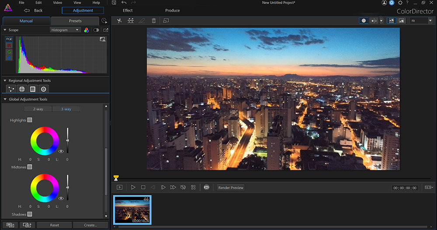Select the B blue histogram channel
This screenshot has width=437, height=230.
[9, 58]
